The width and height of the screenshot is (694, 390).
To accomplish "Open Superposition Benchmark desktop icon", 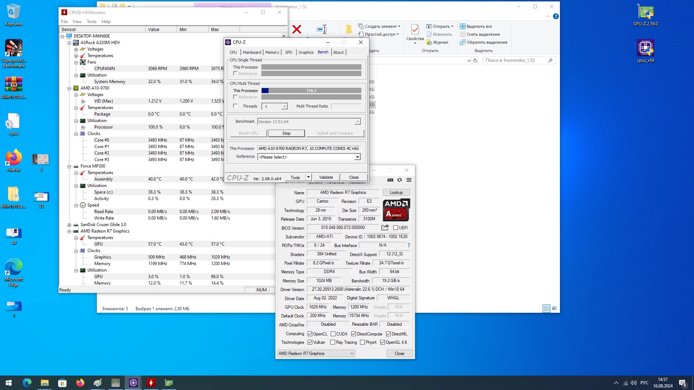I will pyautogui.click(x=14, y=49).
